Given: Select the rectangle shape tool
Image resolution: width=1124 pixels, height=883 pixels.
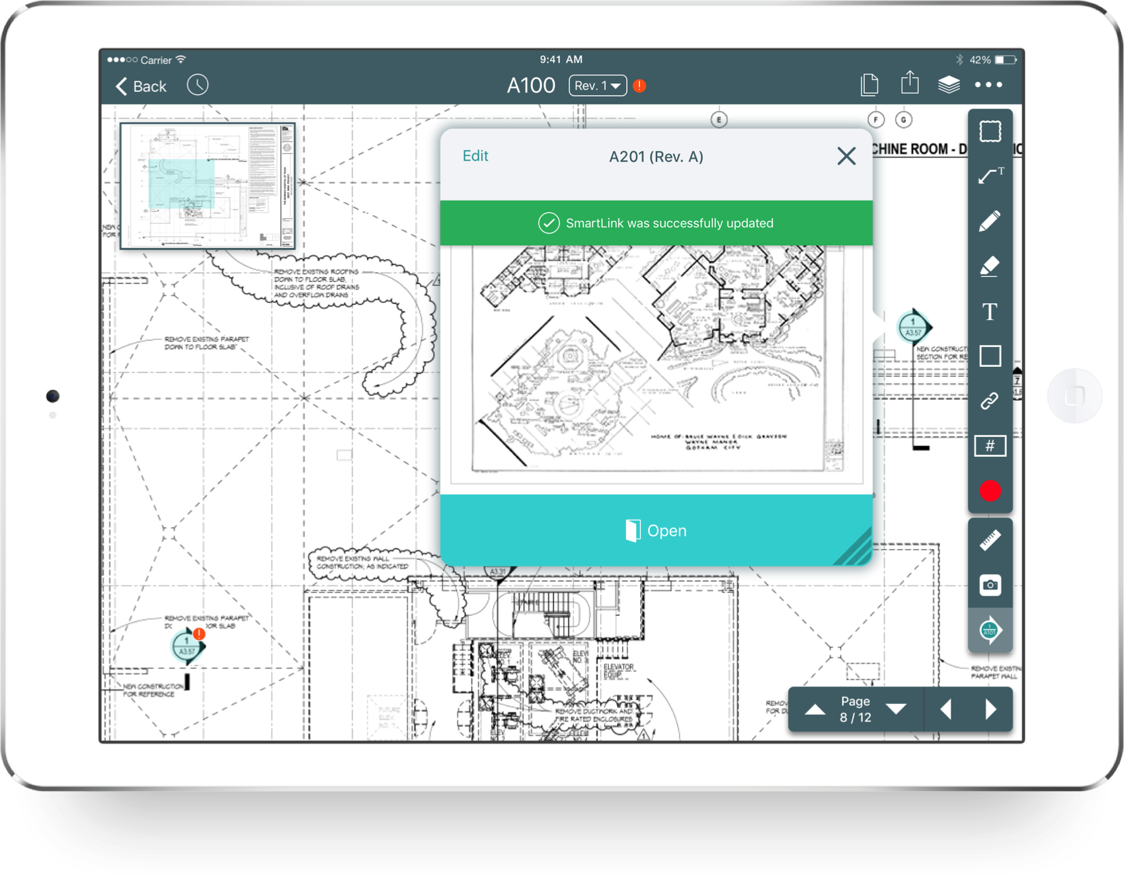Looking at the screenshot, I should [x=990, y=356].
